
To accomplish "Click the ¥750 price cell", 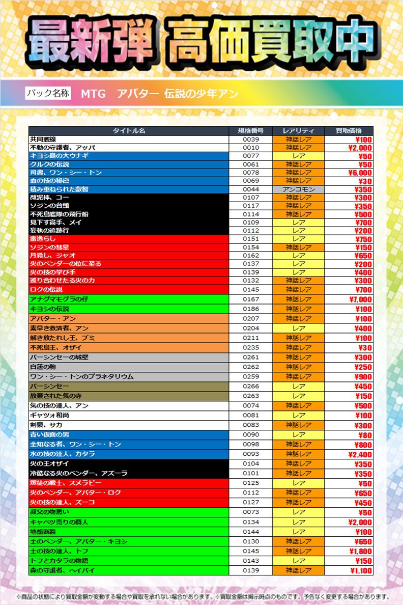I will coord(349,239).
